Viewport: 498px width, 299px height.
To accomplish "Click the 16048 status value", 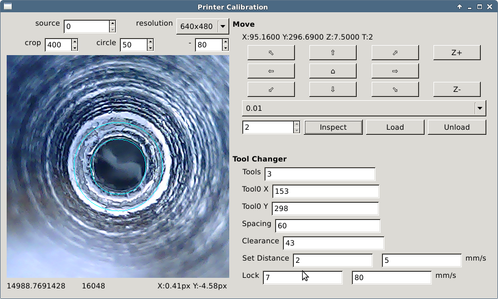I will click(93, 286).
